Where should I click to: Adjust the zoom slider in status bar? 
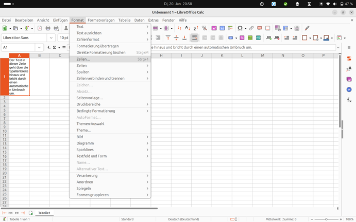pyautogui.click(x=326, y=219)
